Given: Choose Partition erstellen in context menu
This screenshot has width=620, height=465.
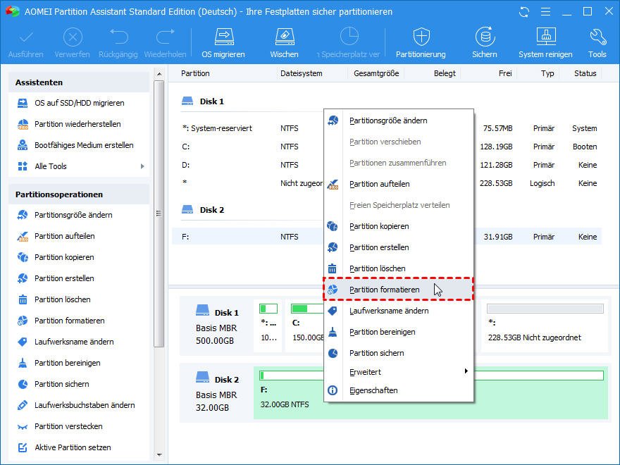Looking at the screenshot, I should point(399,247).
